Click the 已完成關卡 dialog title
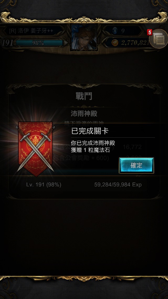Screen dimensions: 168x299 coord(90,131)
